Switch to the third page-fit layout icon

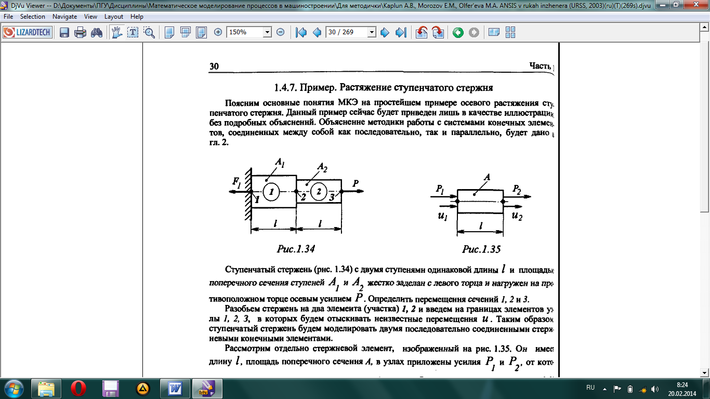point(202,32)
